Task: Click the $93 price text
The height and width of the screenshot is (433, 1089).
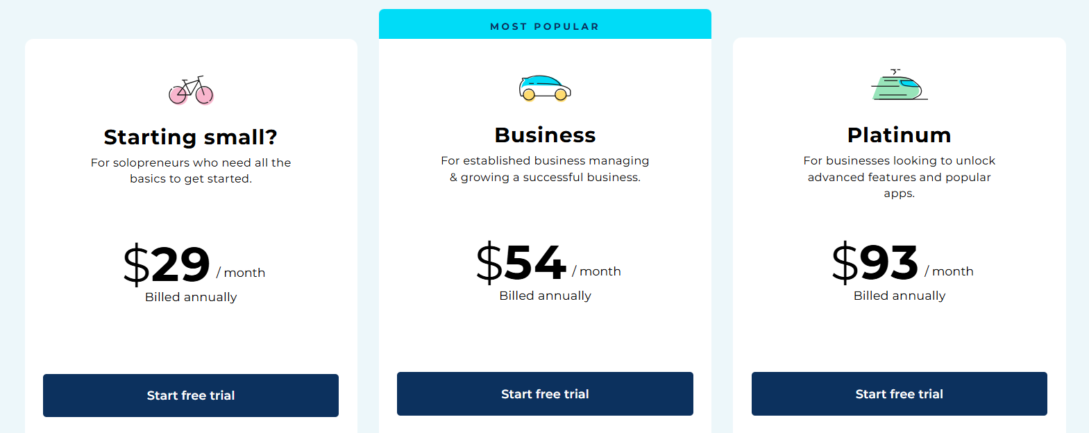Action: click(875, 264)
